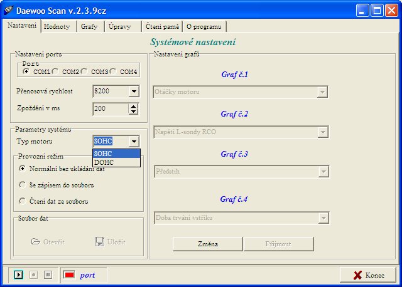
Task: Select DOHC in the engine type list
Action: coord(116,162)
